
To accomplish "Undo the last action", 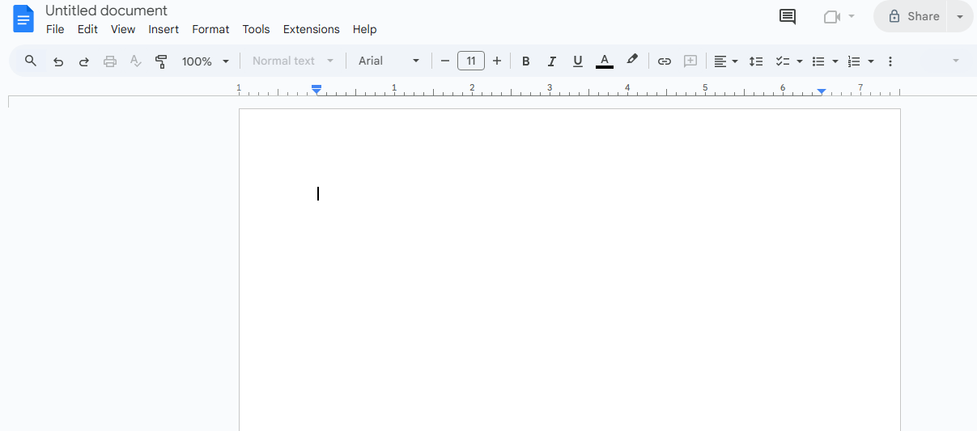I will [x=58, y=61].
